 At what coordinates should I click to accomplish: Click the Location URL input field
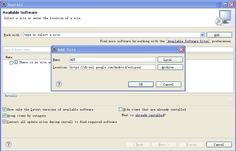(x=113, y=67)
